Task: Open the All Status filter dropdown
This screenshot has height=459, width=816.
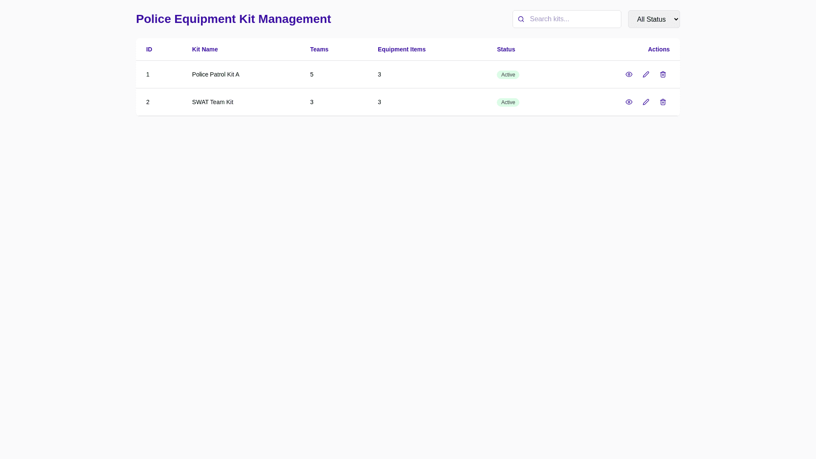Action: (x=654, y=19)
